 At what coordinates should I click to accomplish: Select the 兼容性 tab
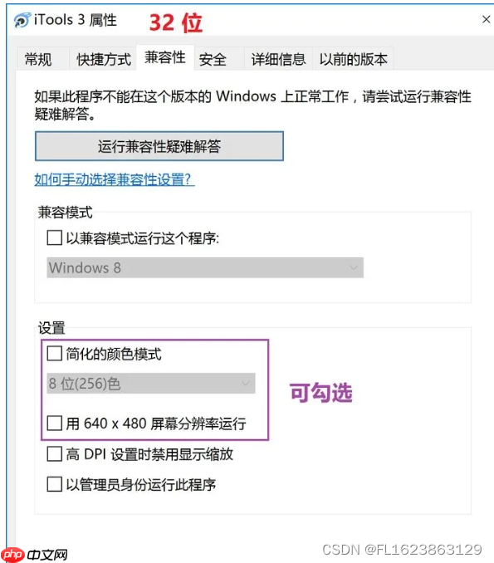click(x=165, y=57)
